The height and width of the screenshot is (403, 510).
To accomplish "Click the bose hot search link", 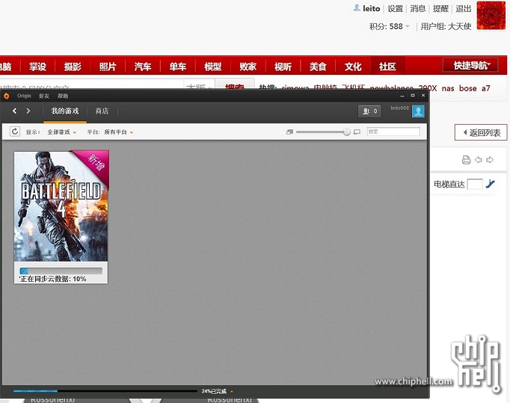I will [467, 88].
